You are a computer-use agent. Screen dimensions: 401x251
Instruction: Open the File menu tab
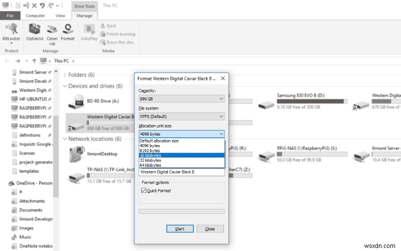[10, 16]
